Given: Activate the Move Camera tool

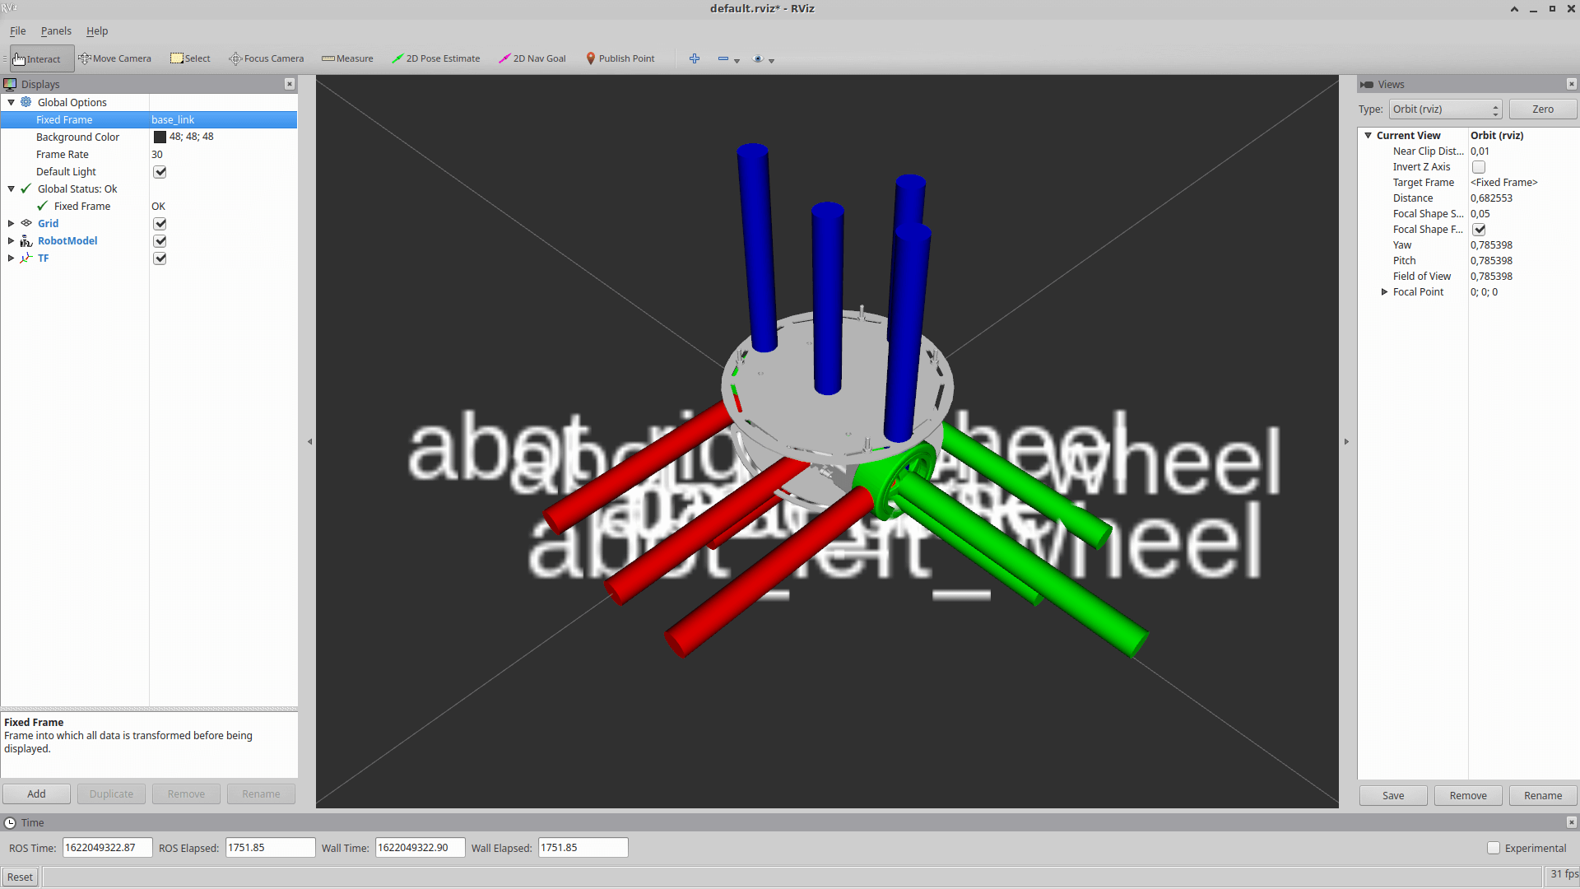Looking at the screenshot, I should click(x=114, y=58).
